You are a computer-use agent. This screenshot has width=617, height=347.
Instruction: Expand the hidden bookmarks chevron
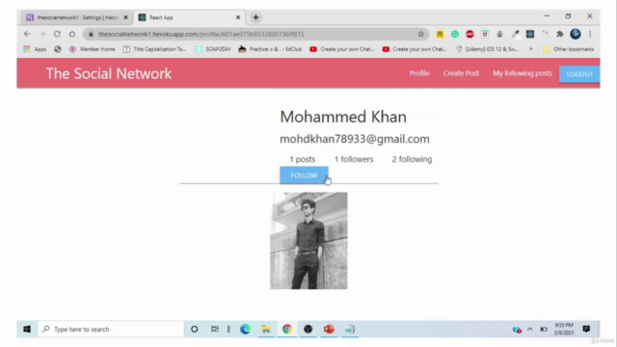(x=530, y=49)
